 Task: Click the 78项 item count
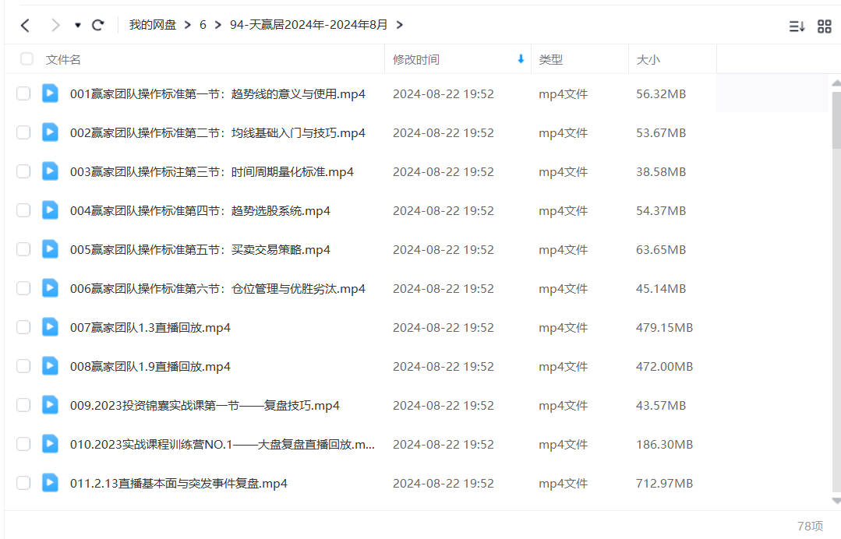(810, 526)
